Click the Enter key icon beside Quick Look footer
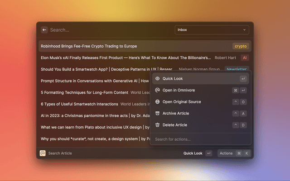 click(208, 153)
